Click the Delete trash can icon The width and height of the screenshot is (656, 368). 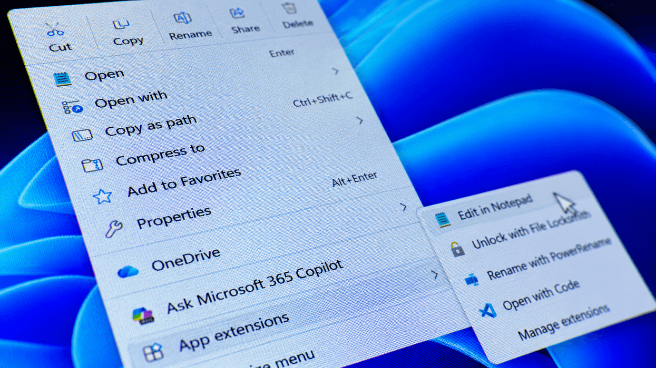click(x=289, y=8)
